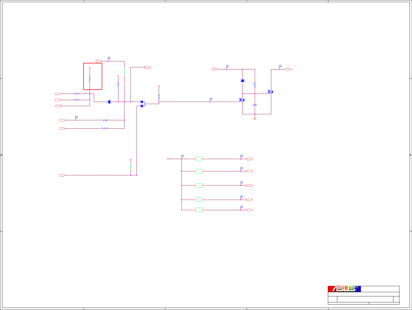Screen dimensions: 412x310
Task: Select the bottom output port of jumper group
Action: pos(250,210)
